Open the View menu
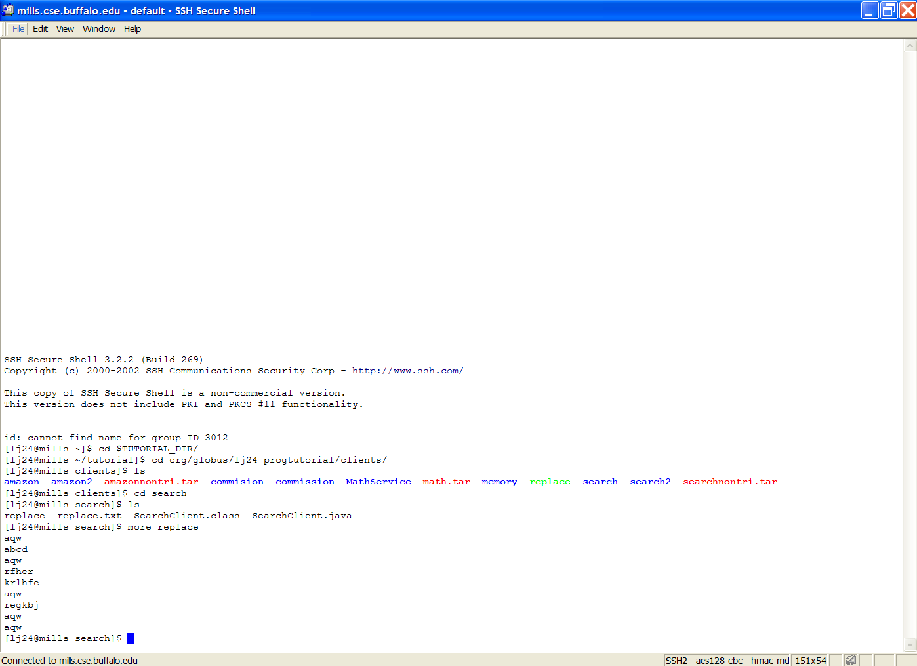The image size is (917, 666). (65, 29)
